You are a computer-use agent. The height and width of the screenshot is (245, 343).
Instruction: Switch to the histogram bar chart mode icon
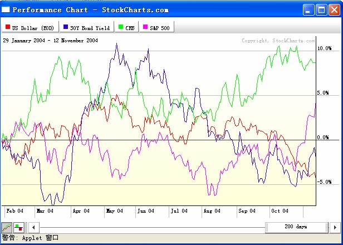[x=19, y=228]
